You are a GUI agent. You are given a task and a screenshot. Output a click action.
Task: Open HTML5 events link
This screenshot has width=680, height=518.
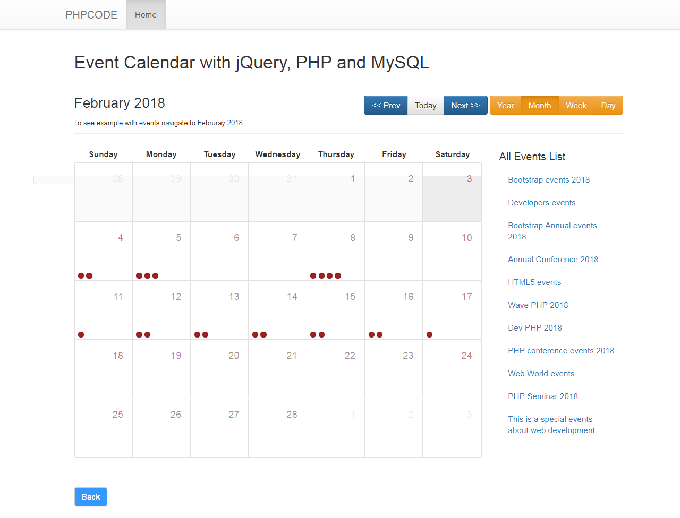[534, 282]
